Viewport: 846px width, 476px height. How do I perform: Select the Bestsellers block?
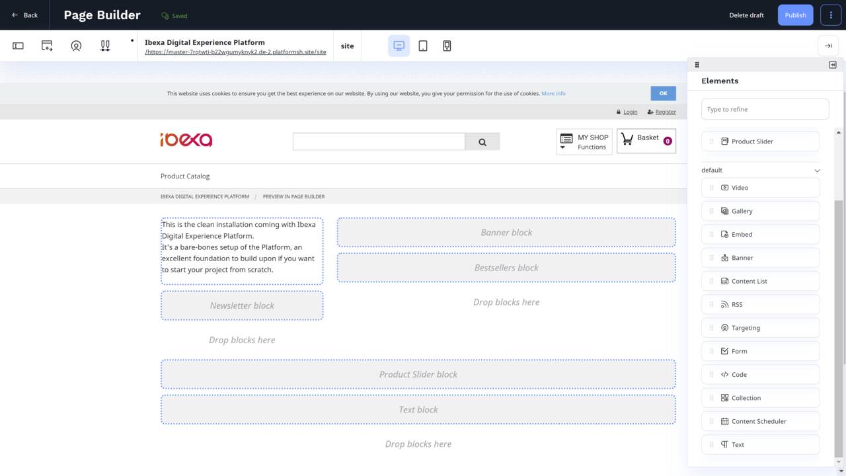pos(506,268)
